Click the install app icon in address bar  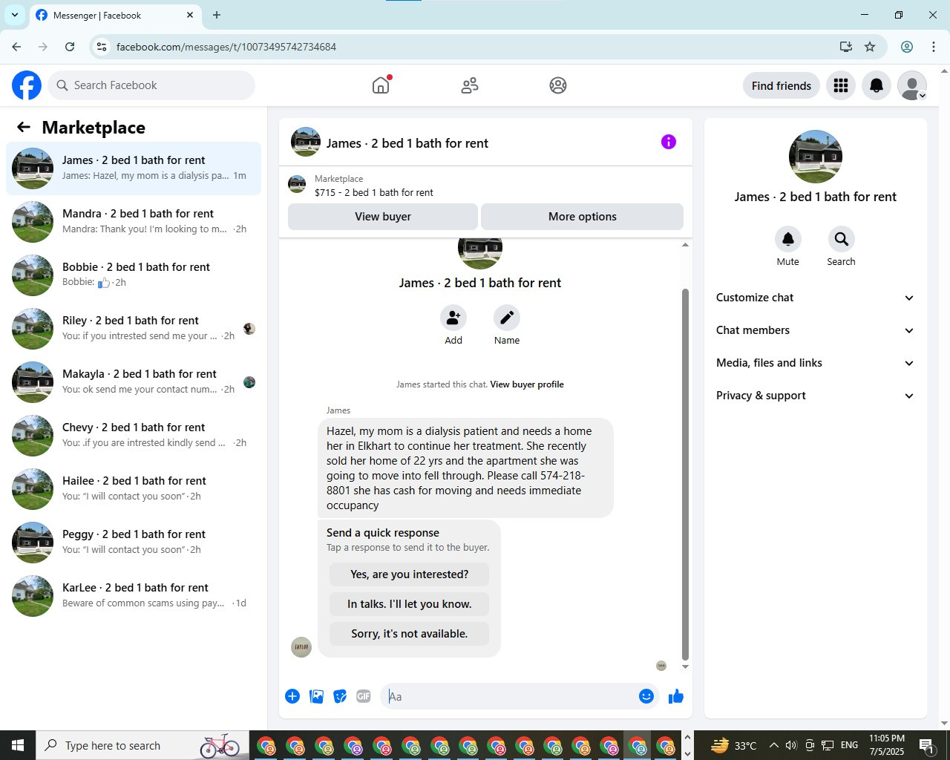845,47
